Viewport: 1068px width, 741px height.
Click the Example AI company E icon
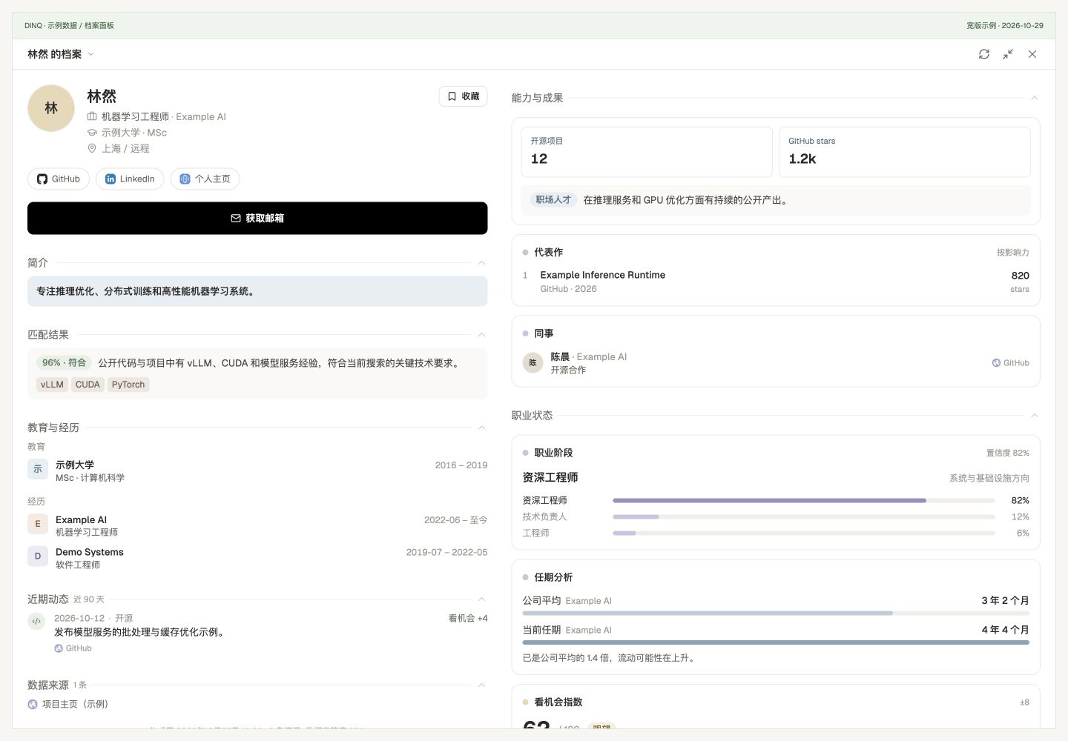(x=38, y=524)
